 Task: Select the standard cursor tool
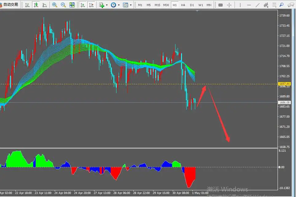click(x=220, y=5)
